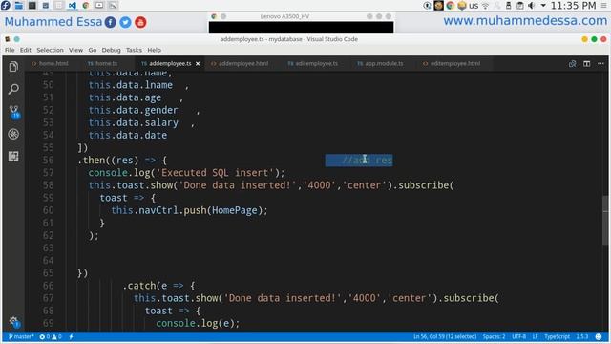Open the Wi-Fi network icon in the system tray

(x=485, y=6)
